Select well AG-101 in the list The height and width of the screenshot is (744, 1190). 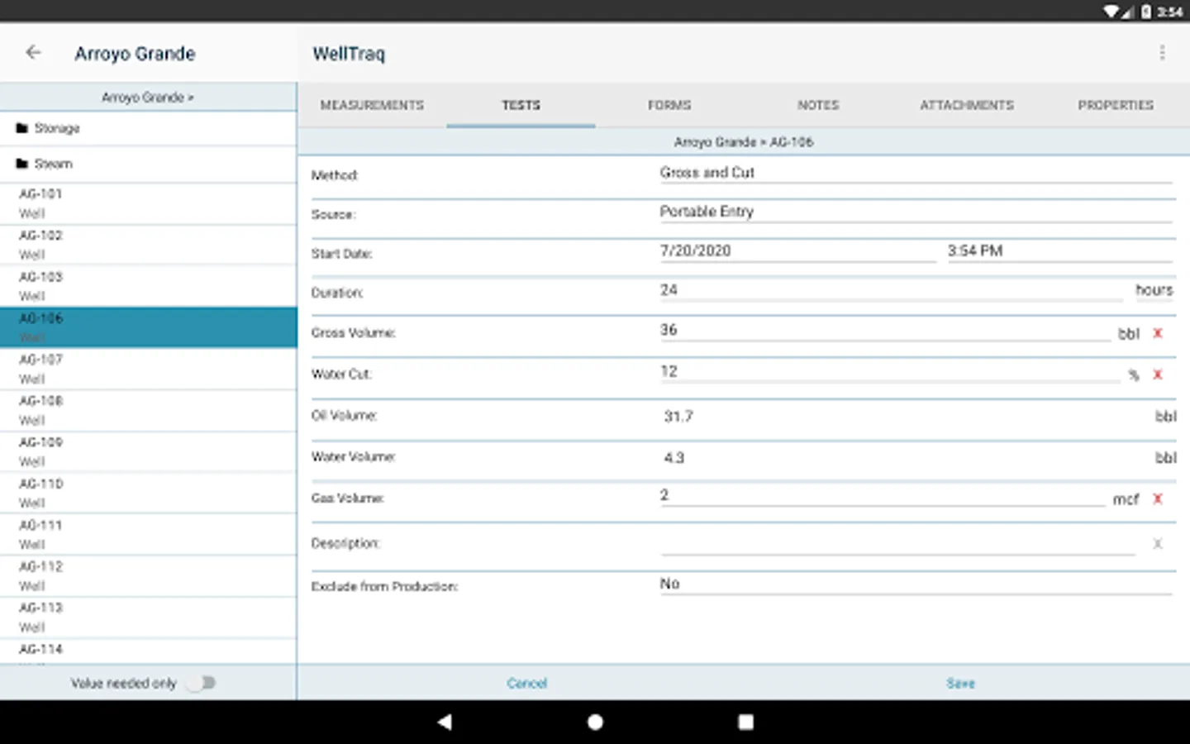(149, 203)
